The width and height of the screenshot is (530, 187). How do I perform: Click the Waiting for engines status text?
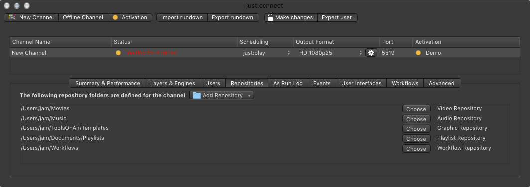pyautogui.click(x=151, y=53)
